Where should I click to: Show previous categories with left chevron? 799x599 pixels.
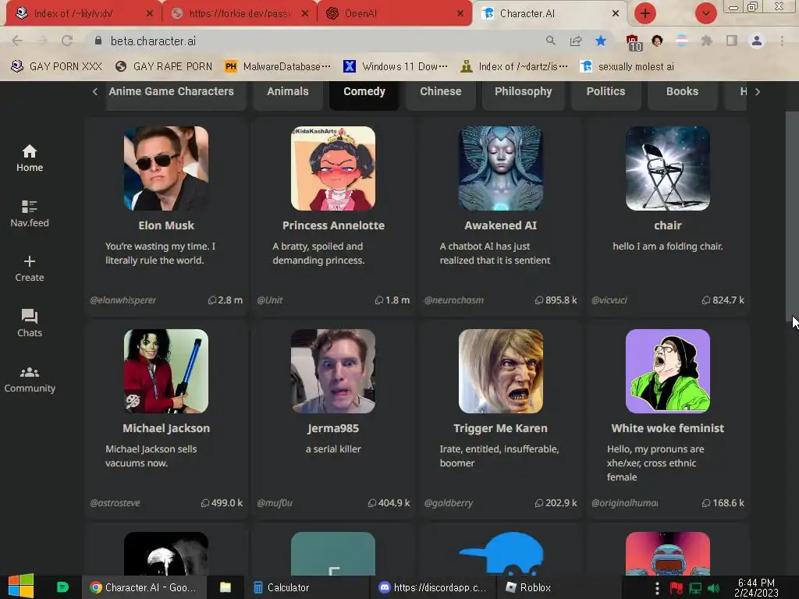95,92
